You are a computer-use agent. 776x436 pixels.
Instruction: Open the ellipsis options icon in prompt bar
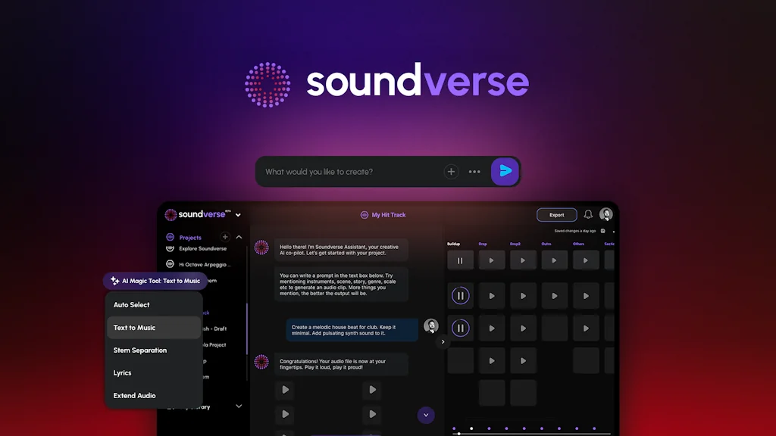coord(475,172)
